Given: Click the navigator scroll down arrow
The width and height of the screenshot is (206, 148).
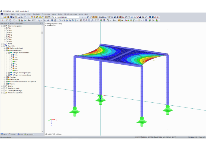Looking at the screenshot, I should 42,131.
